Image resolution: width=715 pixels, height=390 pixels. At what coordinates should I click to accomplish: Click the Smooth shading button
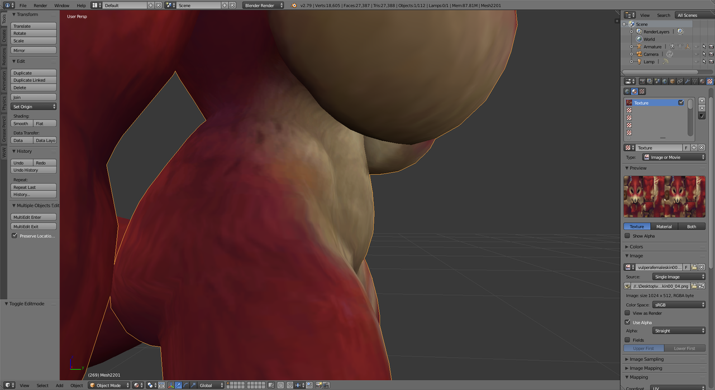pos(22,123)
